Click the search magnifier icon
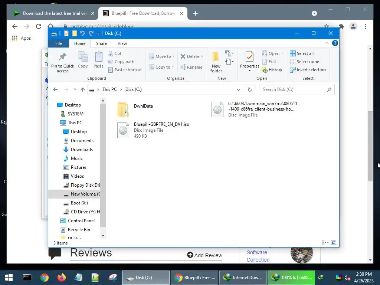380x285 pixels. (329, 89)
